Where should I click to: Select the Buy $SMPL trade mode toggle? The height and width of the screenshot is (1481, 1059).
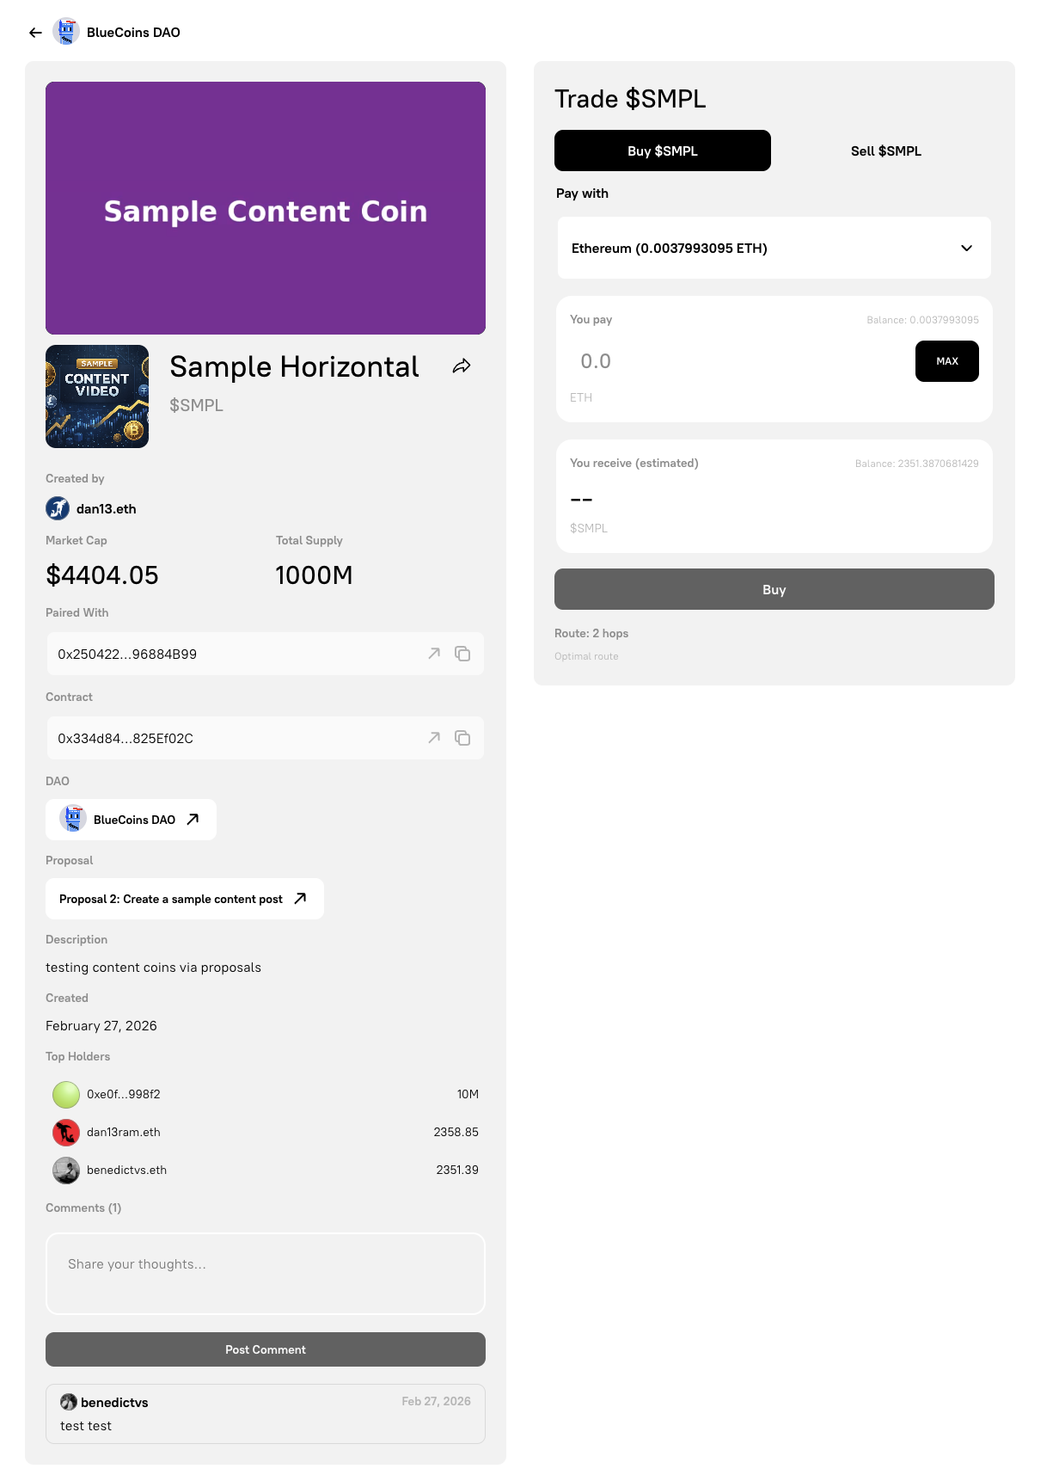tap(662, 151)
